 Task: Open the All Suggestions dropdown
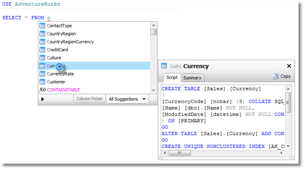128,99
